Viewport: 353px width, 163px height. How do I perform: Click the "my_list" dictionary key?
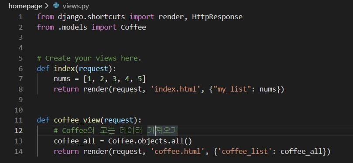click(x=232, y=89)
